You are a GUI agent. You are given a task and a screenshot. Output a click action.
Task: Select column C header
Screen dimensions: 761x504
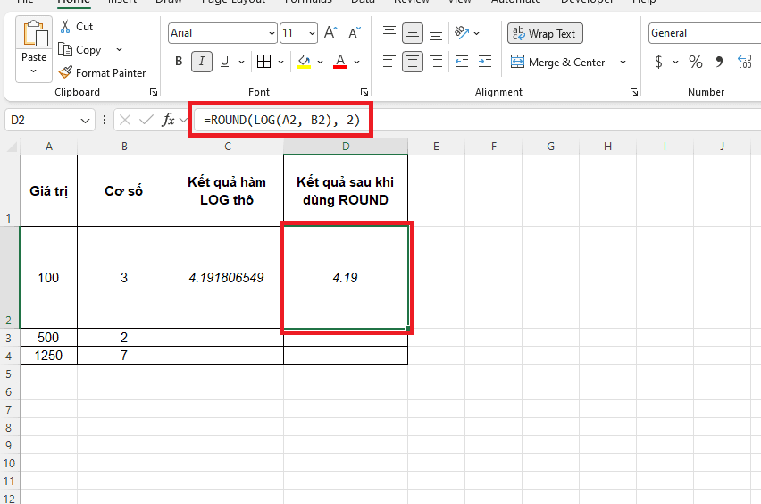[x=227, y=147]
